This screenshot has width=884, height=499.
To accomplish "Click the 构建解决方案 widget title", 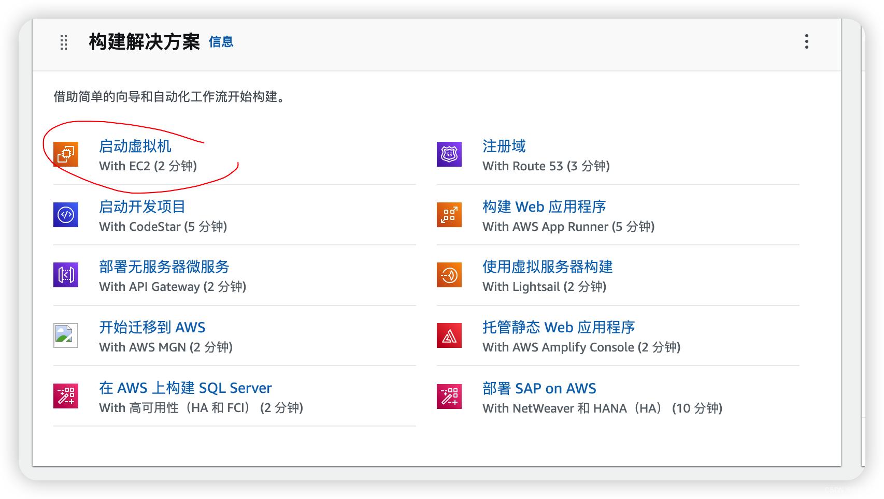I will pos(144,42).
